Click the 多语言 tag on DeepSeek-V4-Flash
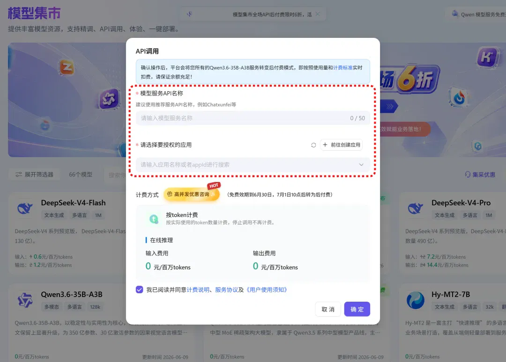The image size is (506, 362). click(79, 215)
